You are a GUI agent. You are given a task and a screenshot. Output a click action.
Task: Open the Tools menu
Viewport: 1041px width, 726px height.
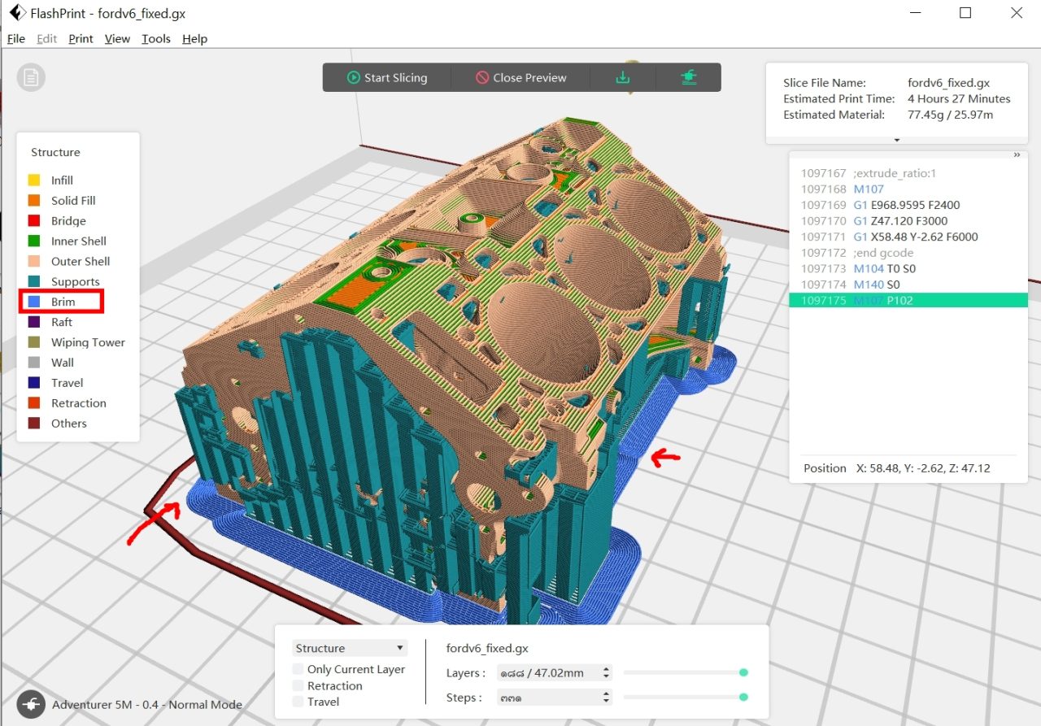(x=155, y=38)
